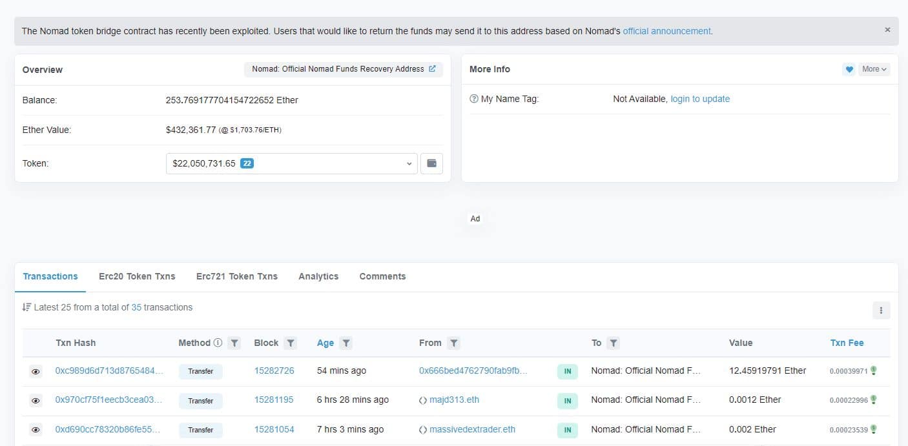Open transaction hash 0xd690cc78320b86fe55...
Image resolution: width=908 pixels, height=446 pixels.
(x=108, y=429)
